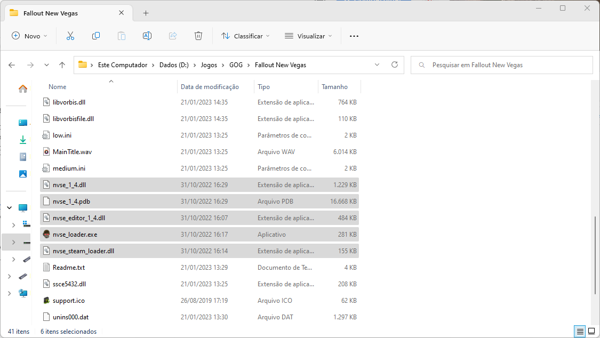Open the Novo dropdown menu
Screen dimensions: 600x338
[x=29, y=36]
